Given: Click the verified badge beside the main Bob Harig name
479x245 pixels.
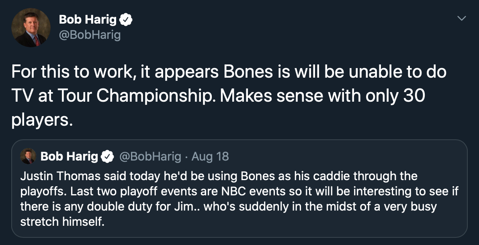Looking at the screenshot, I should (126, 20).
